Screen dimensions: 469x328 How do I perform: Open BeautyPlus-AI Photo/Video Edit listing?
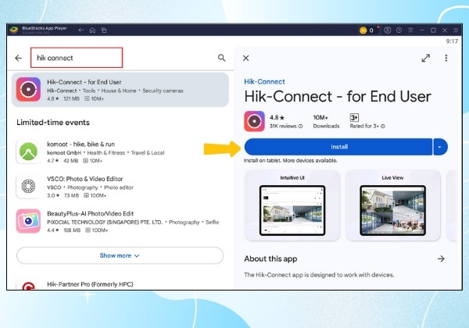[120, 221]
